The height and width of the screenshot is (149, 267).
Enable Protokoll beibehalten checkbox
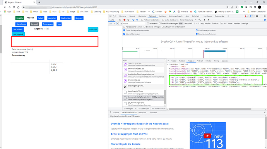[142, 20]
